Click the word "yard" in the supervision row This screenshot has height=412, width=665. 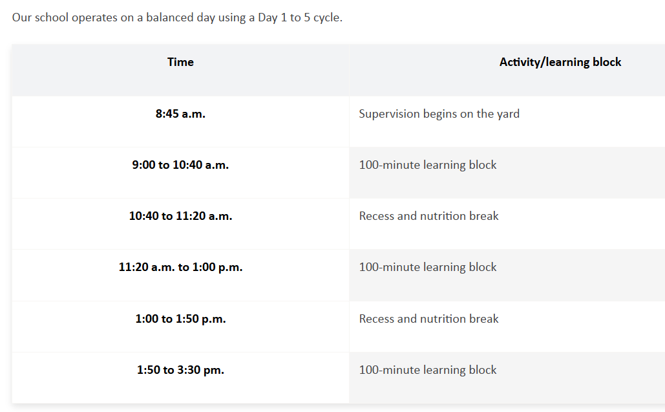[x=508, y=114]
